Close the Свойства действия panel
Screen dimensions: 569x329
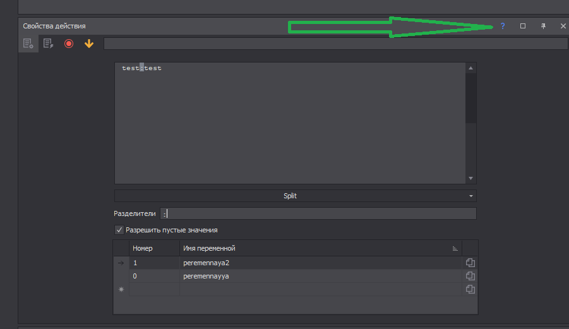click(x=563, y=26)
